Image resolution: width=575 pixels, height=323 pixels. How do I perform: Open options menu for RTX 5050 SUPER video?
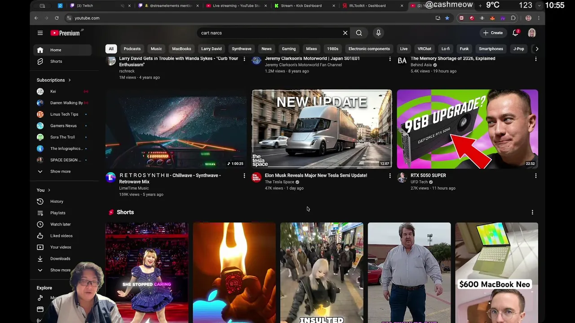point(535,176)
